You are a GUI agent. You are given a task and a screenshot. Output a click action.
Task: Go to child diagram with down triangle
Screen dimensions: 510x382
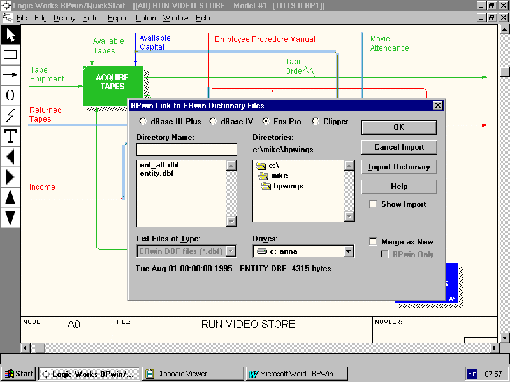[10, 218]
